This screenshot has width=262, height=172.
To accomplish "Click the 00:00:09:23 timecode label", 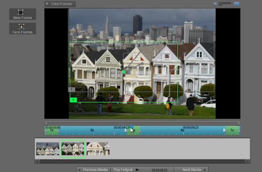I will [x=191, y=127].
